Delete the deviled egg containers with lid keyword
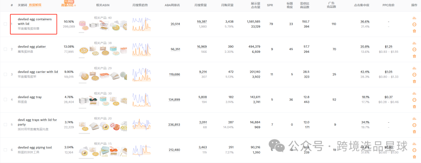 point(414,31)
